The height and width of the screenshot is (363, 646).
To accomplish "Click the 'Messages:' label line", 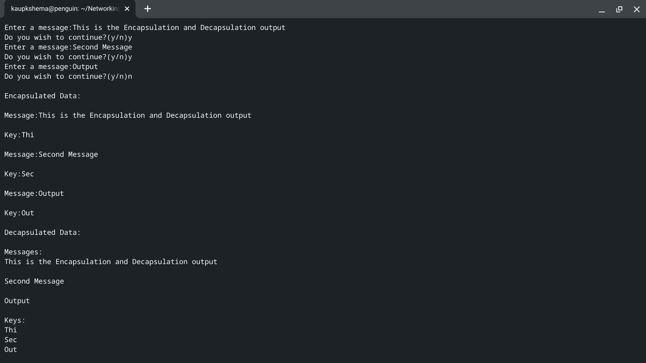I will tap(23, 252).
